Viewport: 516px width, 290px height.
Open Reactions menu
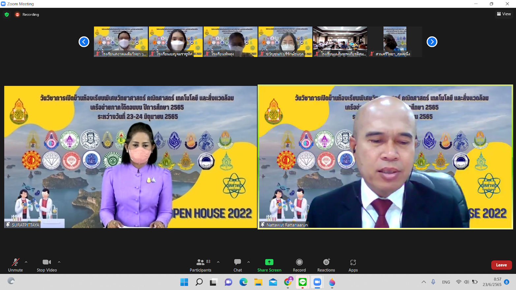click(326, 265)
